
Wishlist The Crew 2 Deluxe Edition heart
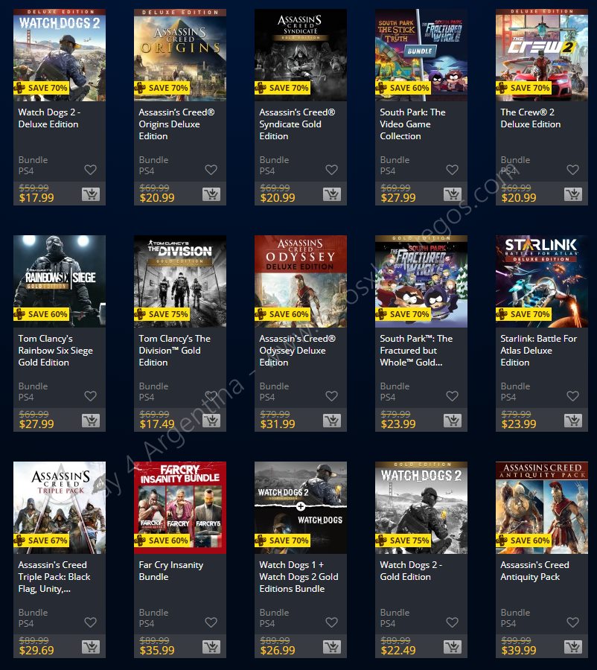pyautogui.click(x=572, y=170)
